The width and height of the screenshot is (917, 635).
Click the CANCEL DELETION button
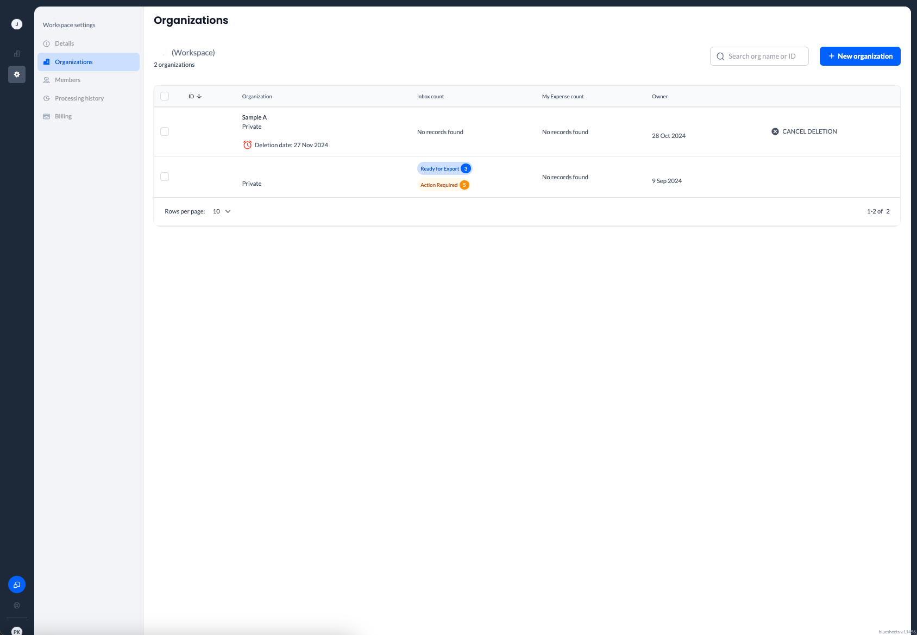(x=809, y=131)
